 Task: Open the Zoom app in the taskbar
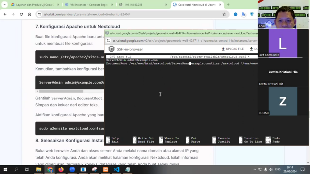pos(72,169)
